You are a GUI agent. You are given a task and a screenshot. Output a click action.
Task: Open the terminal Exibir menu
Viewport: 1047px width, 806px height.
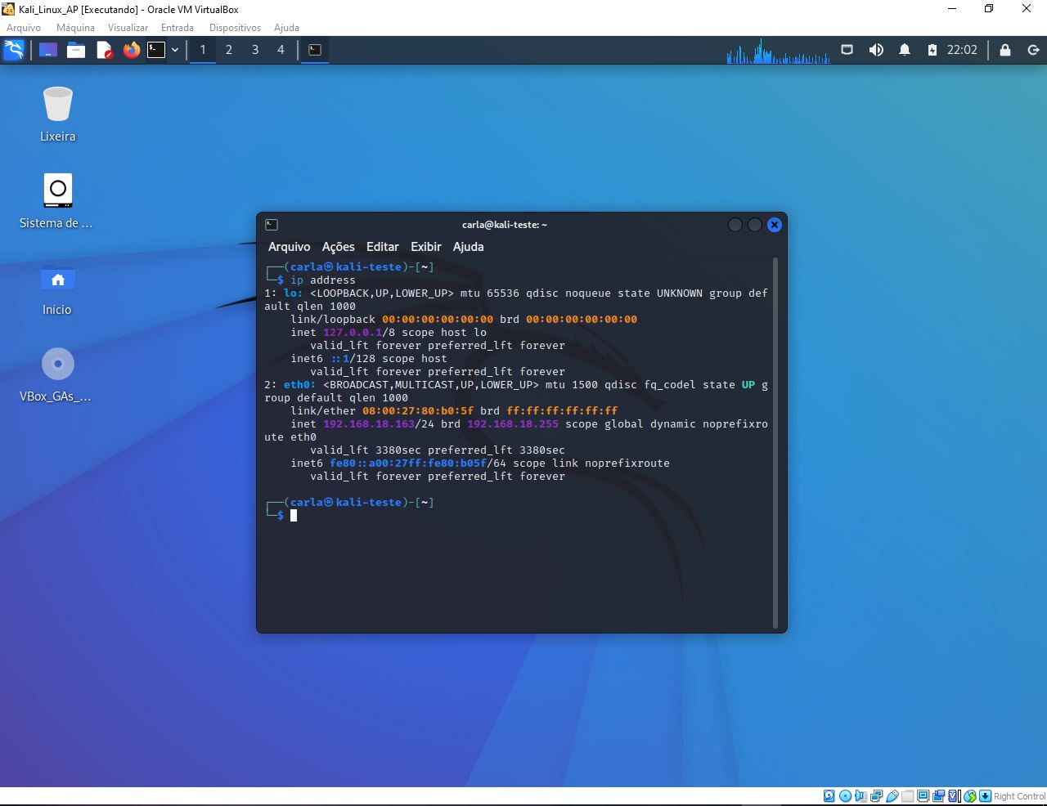click(x=426, y=247)
